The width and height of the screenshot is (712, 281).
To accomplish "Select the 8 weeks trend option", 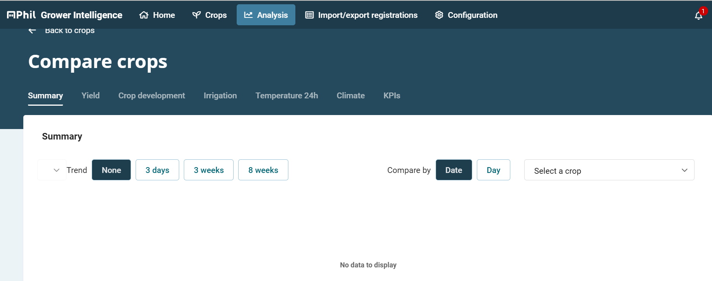I will click(x=263, y=170).
